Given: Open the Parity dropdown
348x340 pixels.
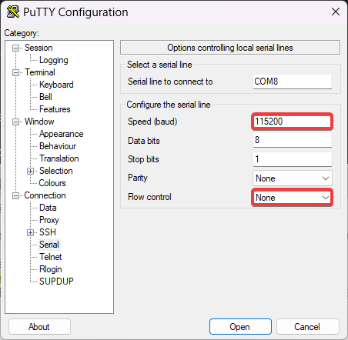Looking at the screenshot, I should coord(293,178).
